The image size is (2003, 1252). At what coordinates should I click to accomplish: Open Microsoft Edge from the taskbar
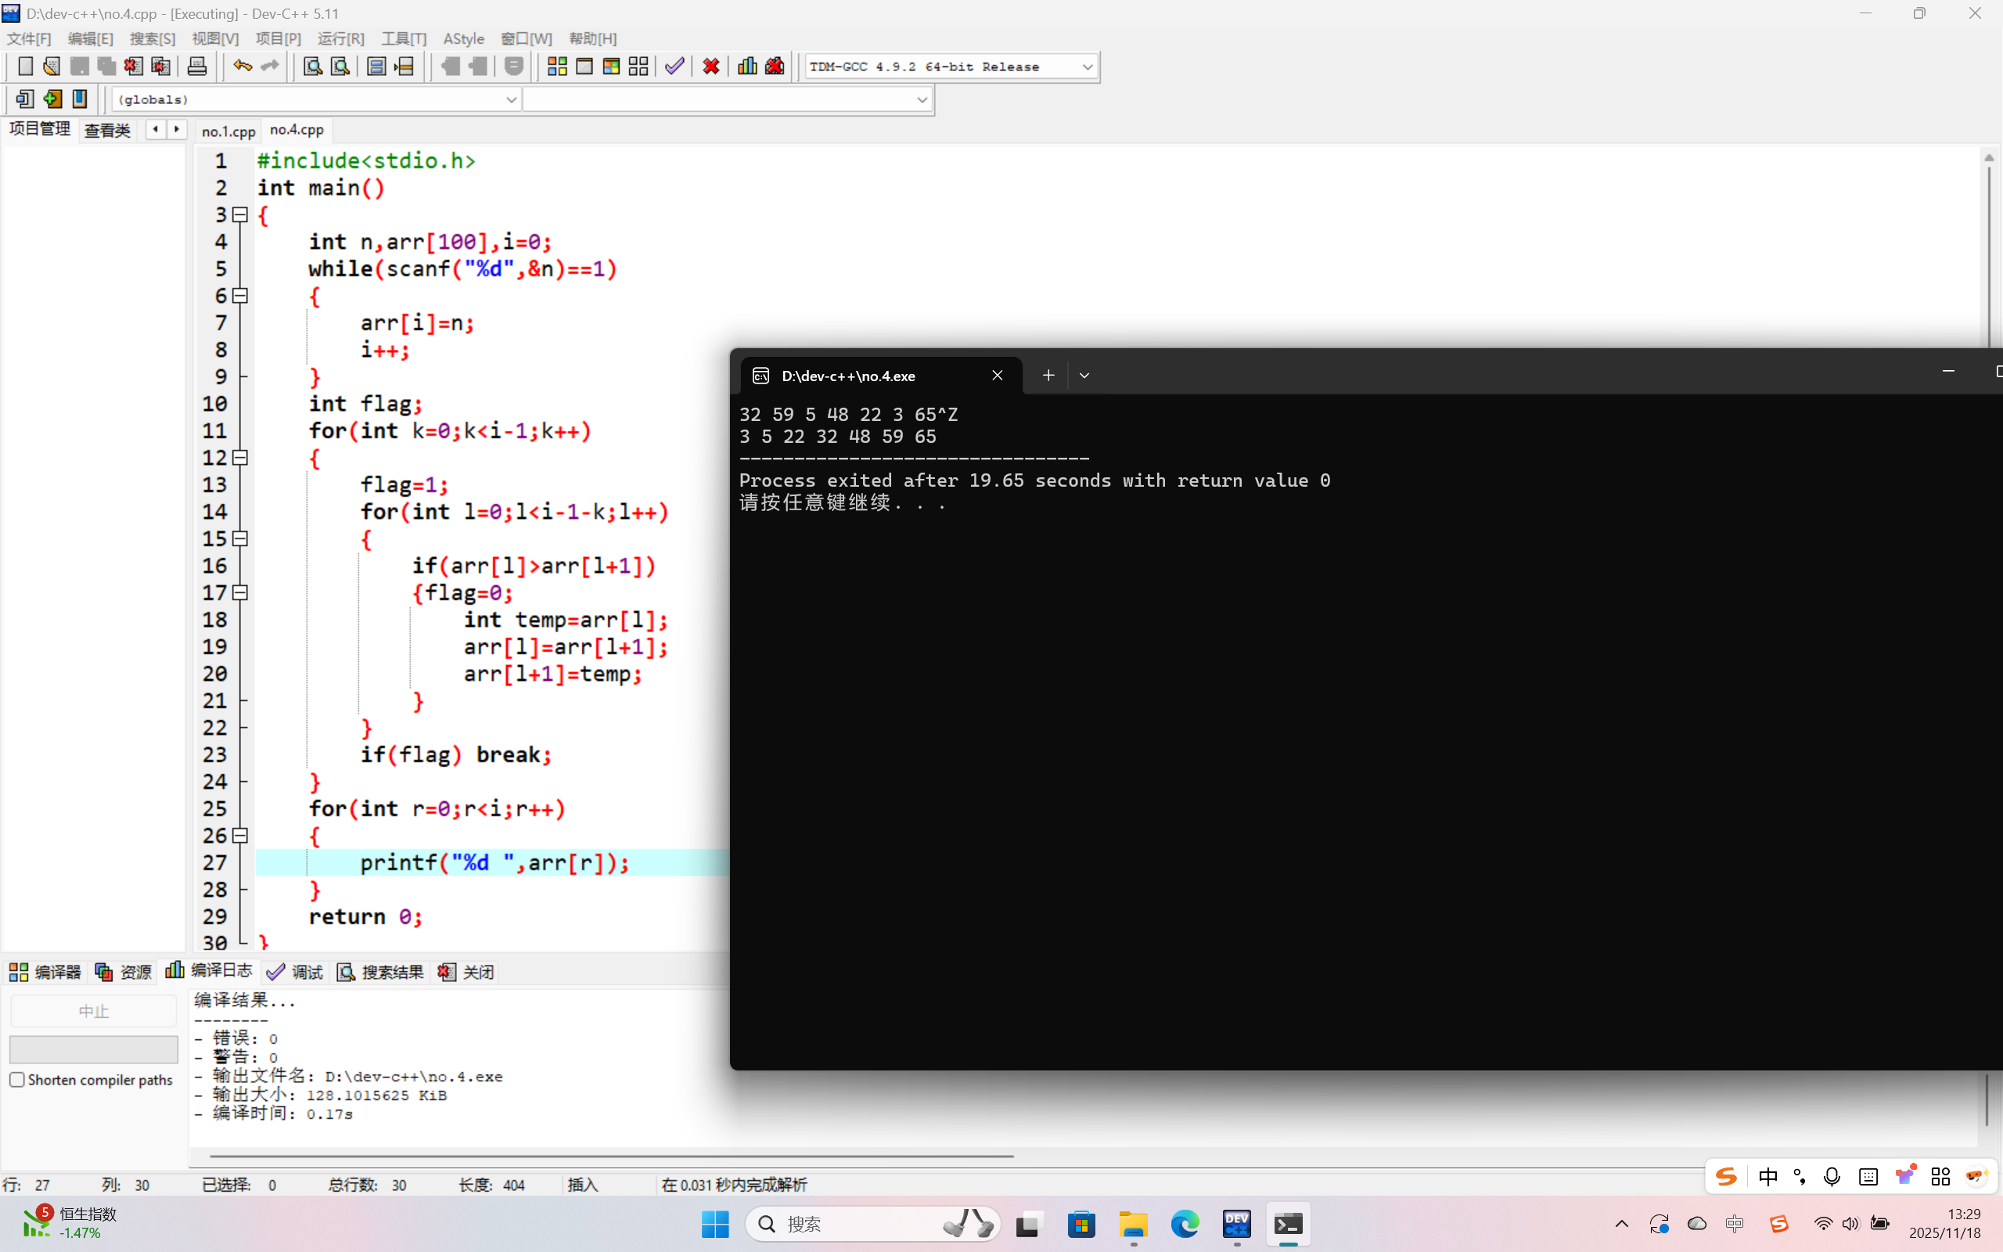1185,1224
